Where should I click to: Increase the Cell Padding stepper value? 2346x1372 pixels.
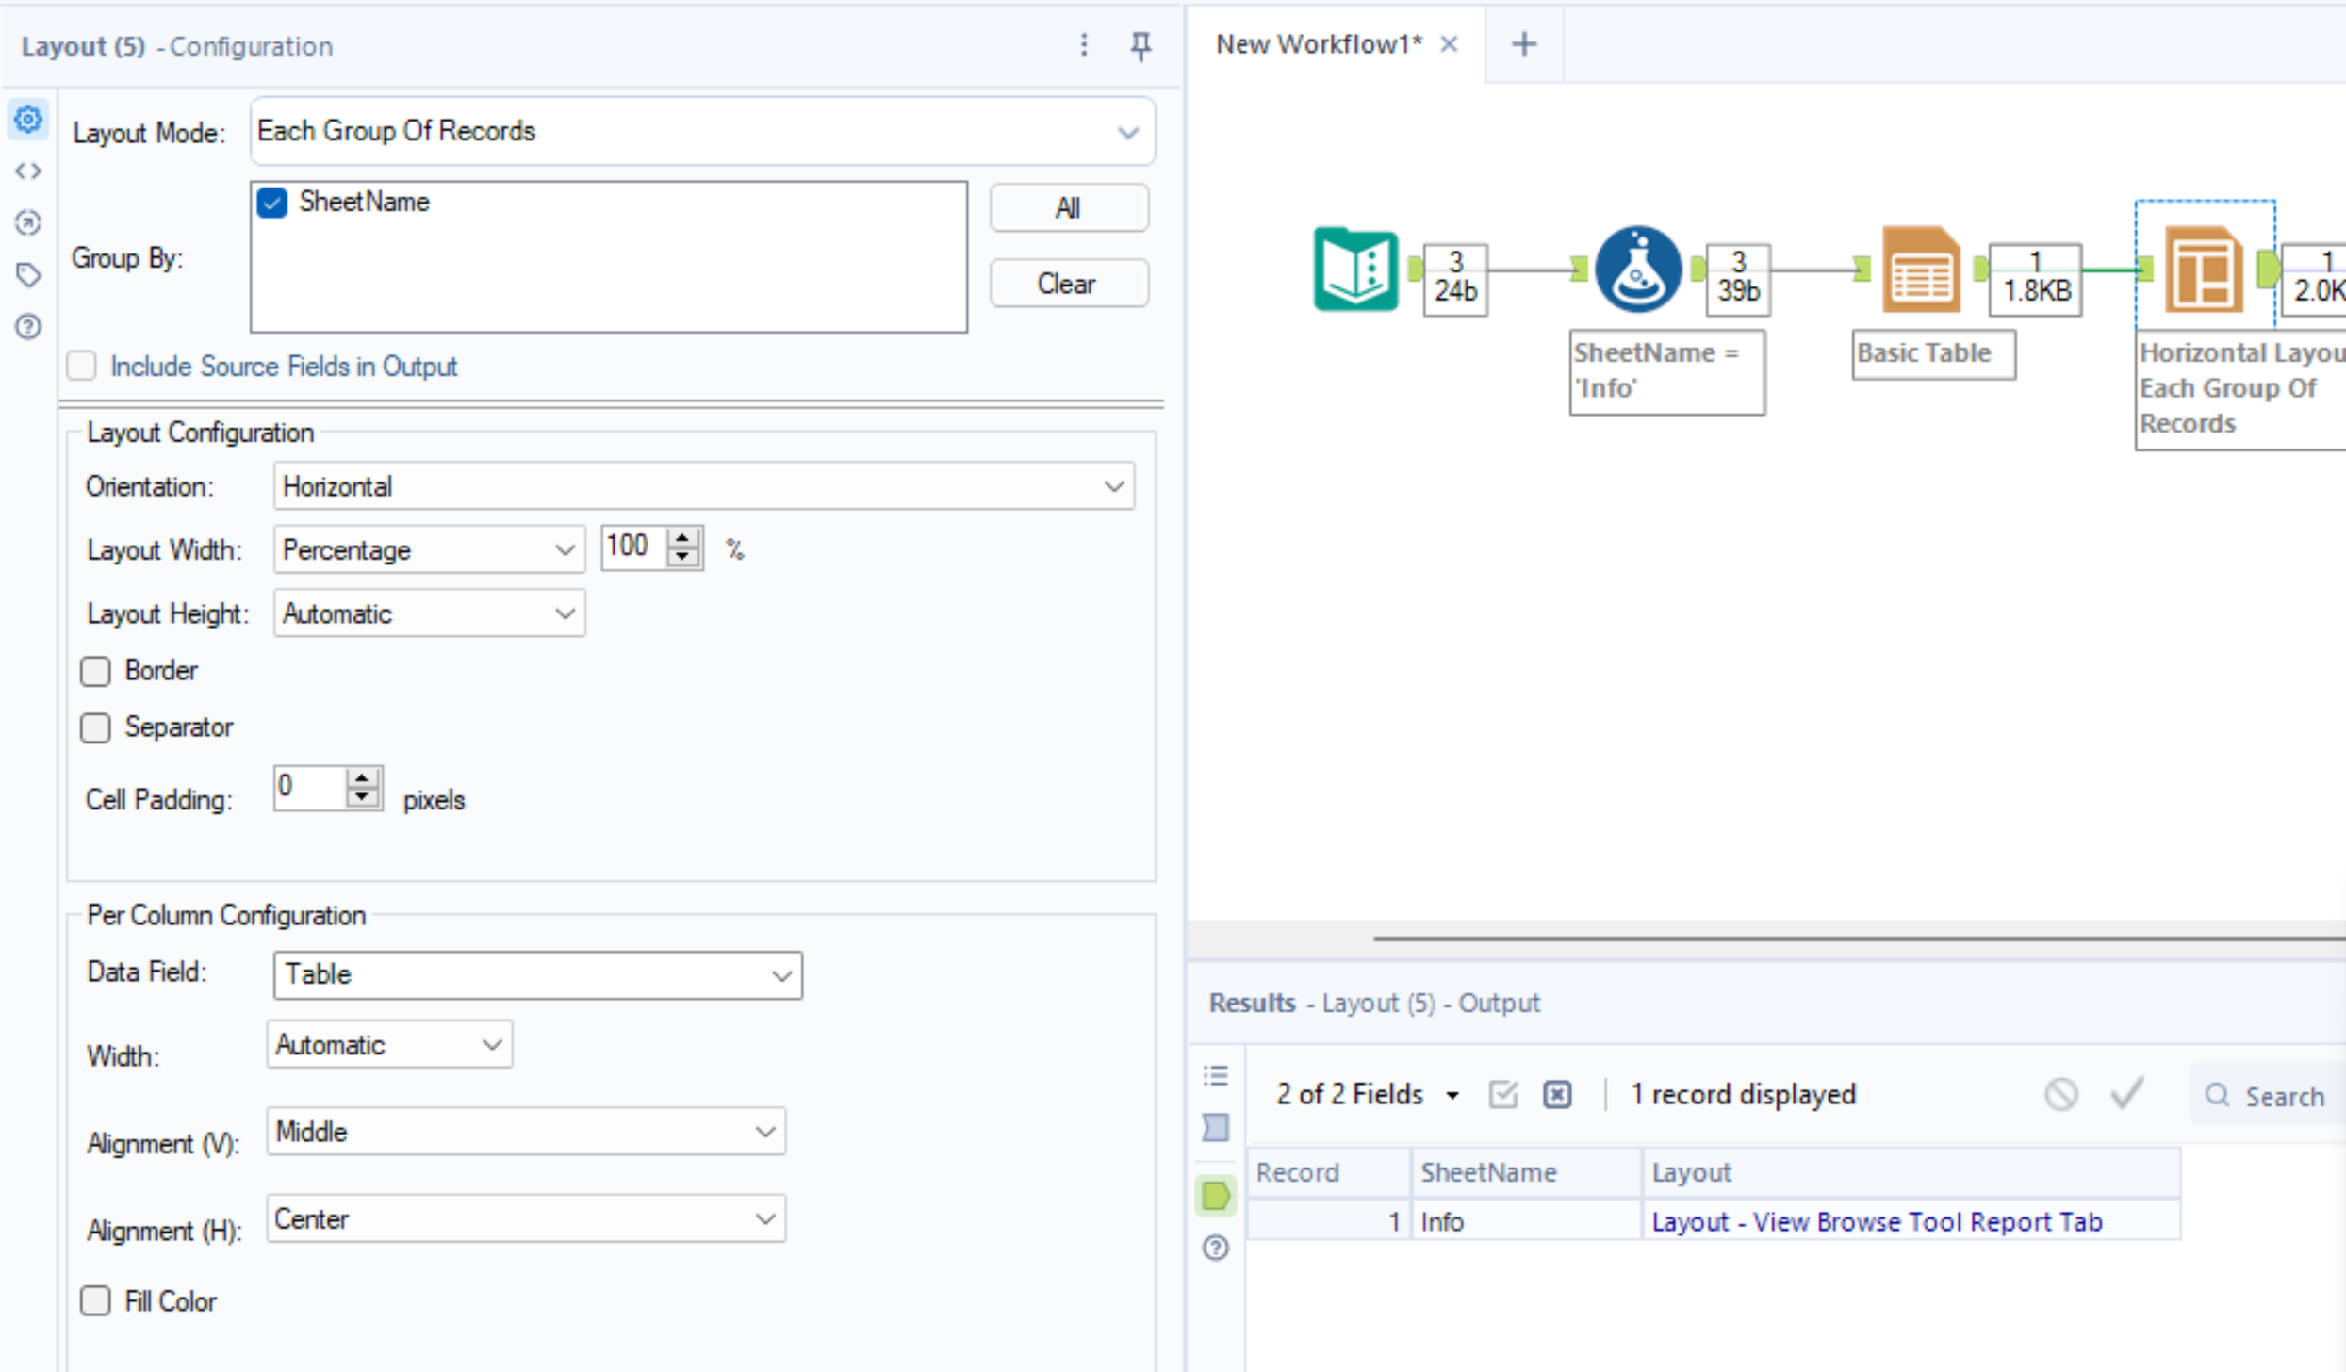click(362, 778)
